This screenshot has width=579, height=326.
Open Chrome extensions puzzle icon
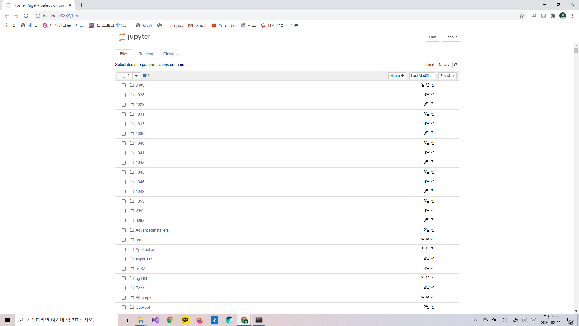[553, 16]
